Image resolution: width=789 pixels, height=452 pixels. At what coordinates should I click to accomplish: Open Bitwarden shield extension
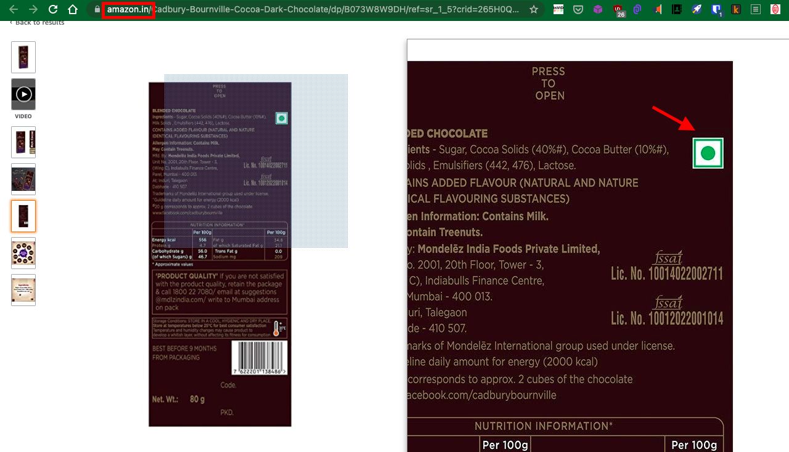coord(716,10)
